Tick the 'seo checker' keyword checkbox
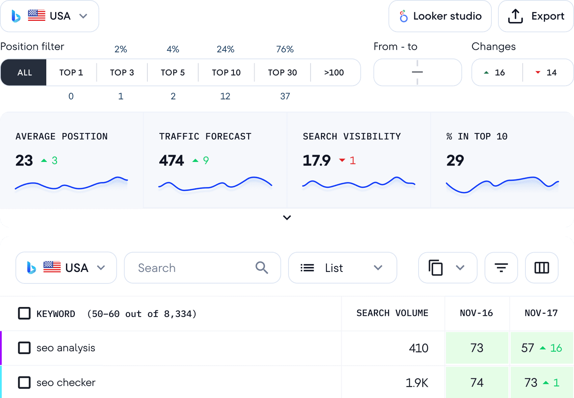574x398 pixels. click(24, 383)
